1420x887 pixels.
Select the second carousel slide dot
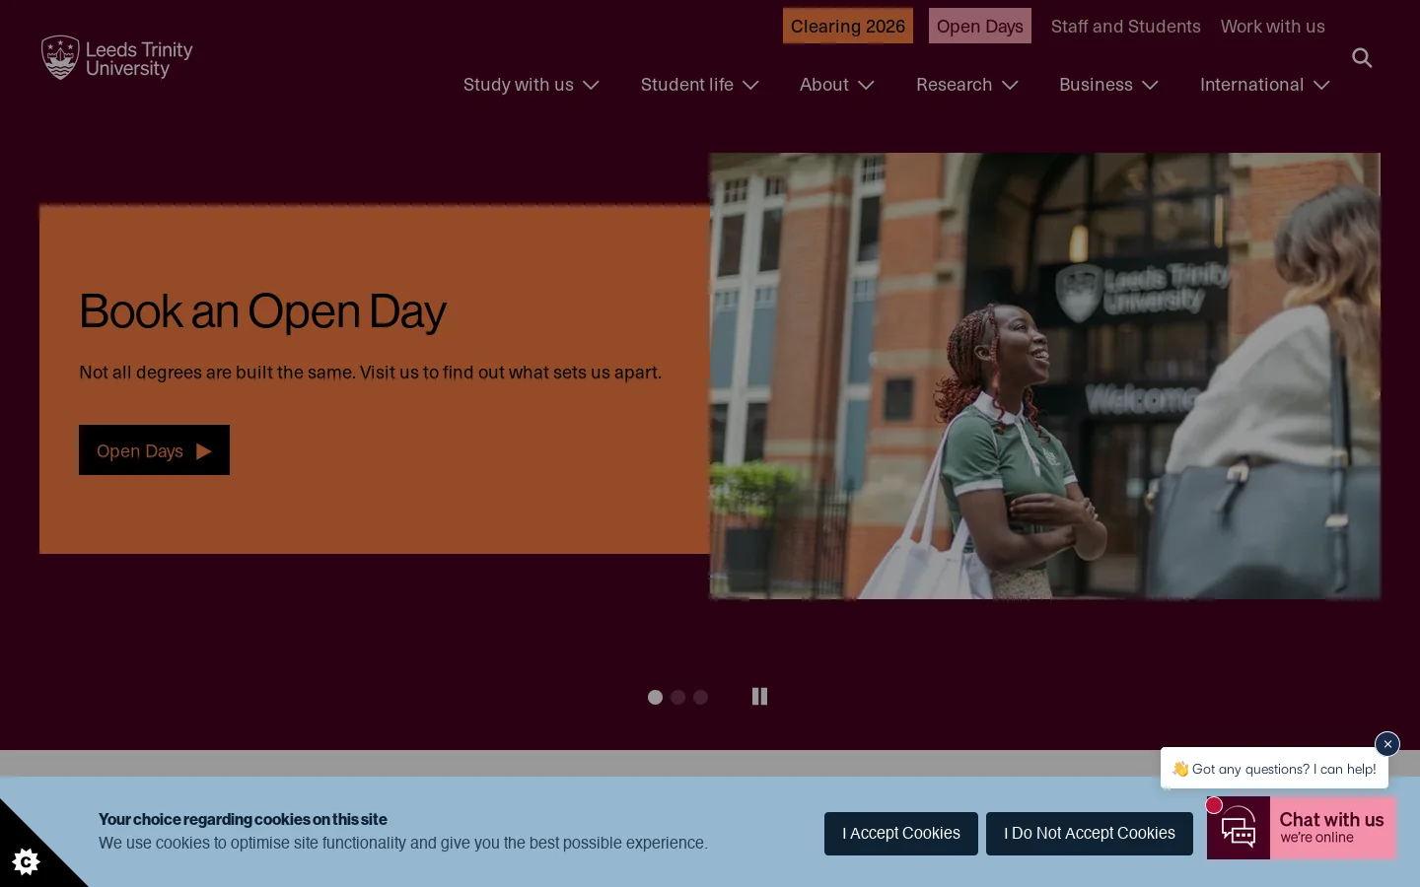(x=677, y=697)
